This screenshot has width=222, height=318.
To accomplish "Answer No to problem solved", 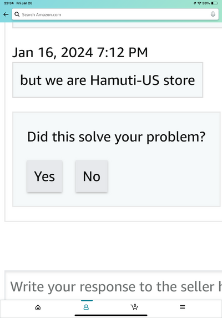I will click(x=92, y=176).
